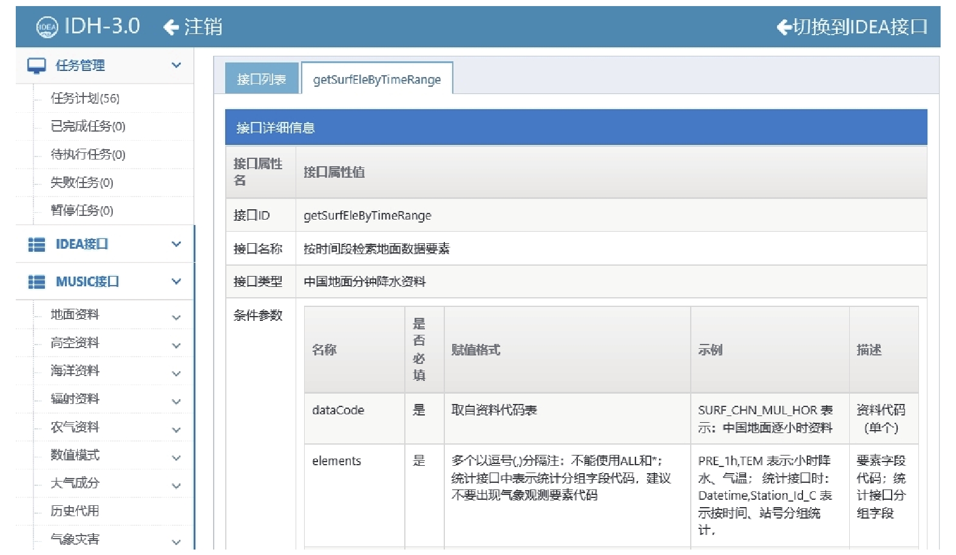Click 按时间段检索地面数据要素 cell
The width and height of the screenshot is (956, 555).
611,249
